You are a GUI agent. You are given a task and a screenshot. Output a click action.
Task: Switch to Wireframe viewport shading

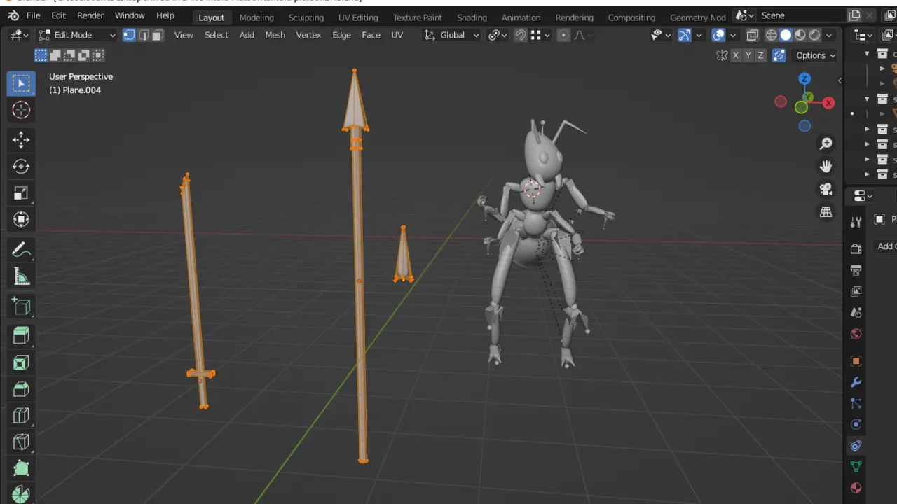772,35
